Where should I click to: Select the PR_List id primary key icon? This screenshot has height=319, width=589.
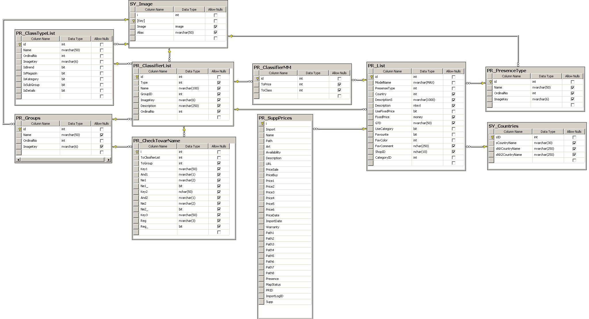tap(371, 77)
